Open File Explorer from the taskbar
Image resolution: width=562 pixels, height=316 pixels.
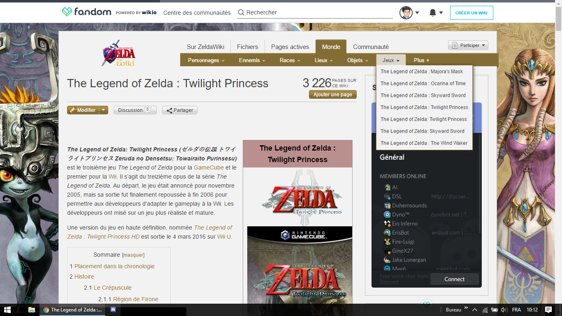31,310
